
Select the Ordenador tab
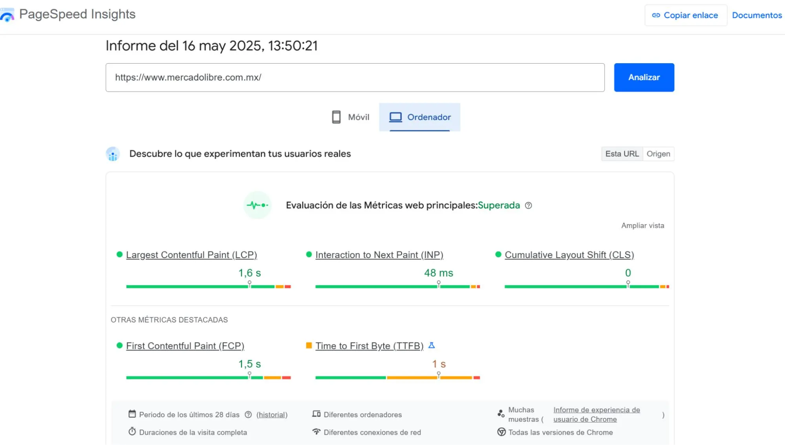(x=419, y=117)
